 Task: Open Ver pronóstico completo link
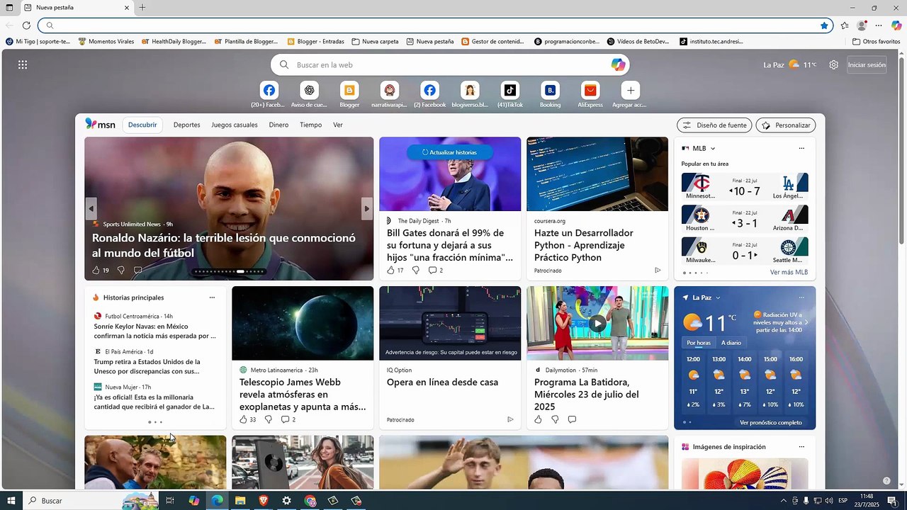(771, 422)
